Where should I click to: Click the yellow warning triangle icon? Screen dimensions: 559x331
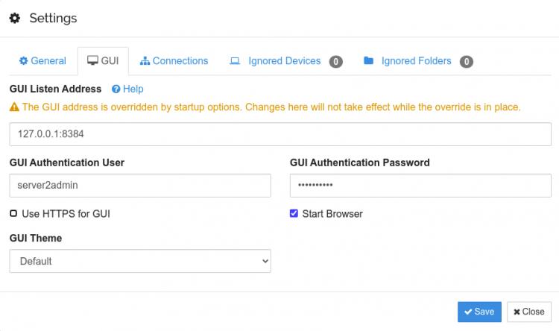(x=14, y=107)
